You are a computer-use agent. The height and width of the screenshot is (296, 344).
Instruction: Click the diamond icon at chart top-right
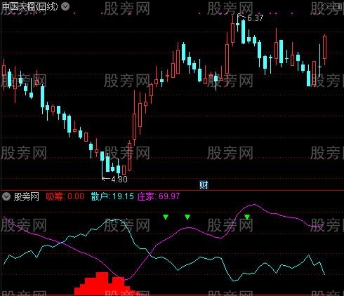325,6
